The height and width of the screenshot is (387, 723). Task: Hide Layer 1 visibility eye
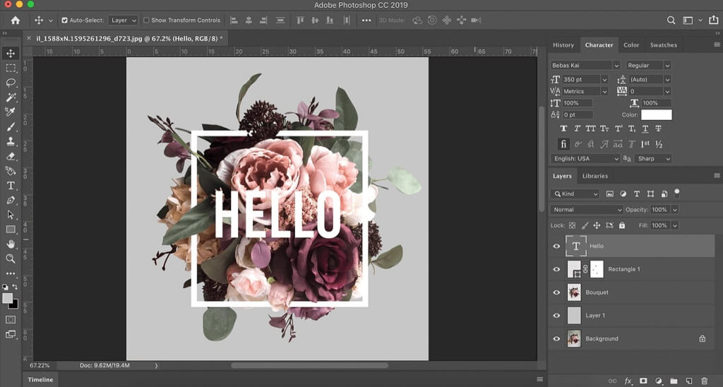tap(556, 316)
